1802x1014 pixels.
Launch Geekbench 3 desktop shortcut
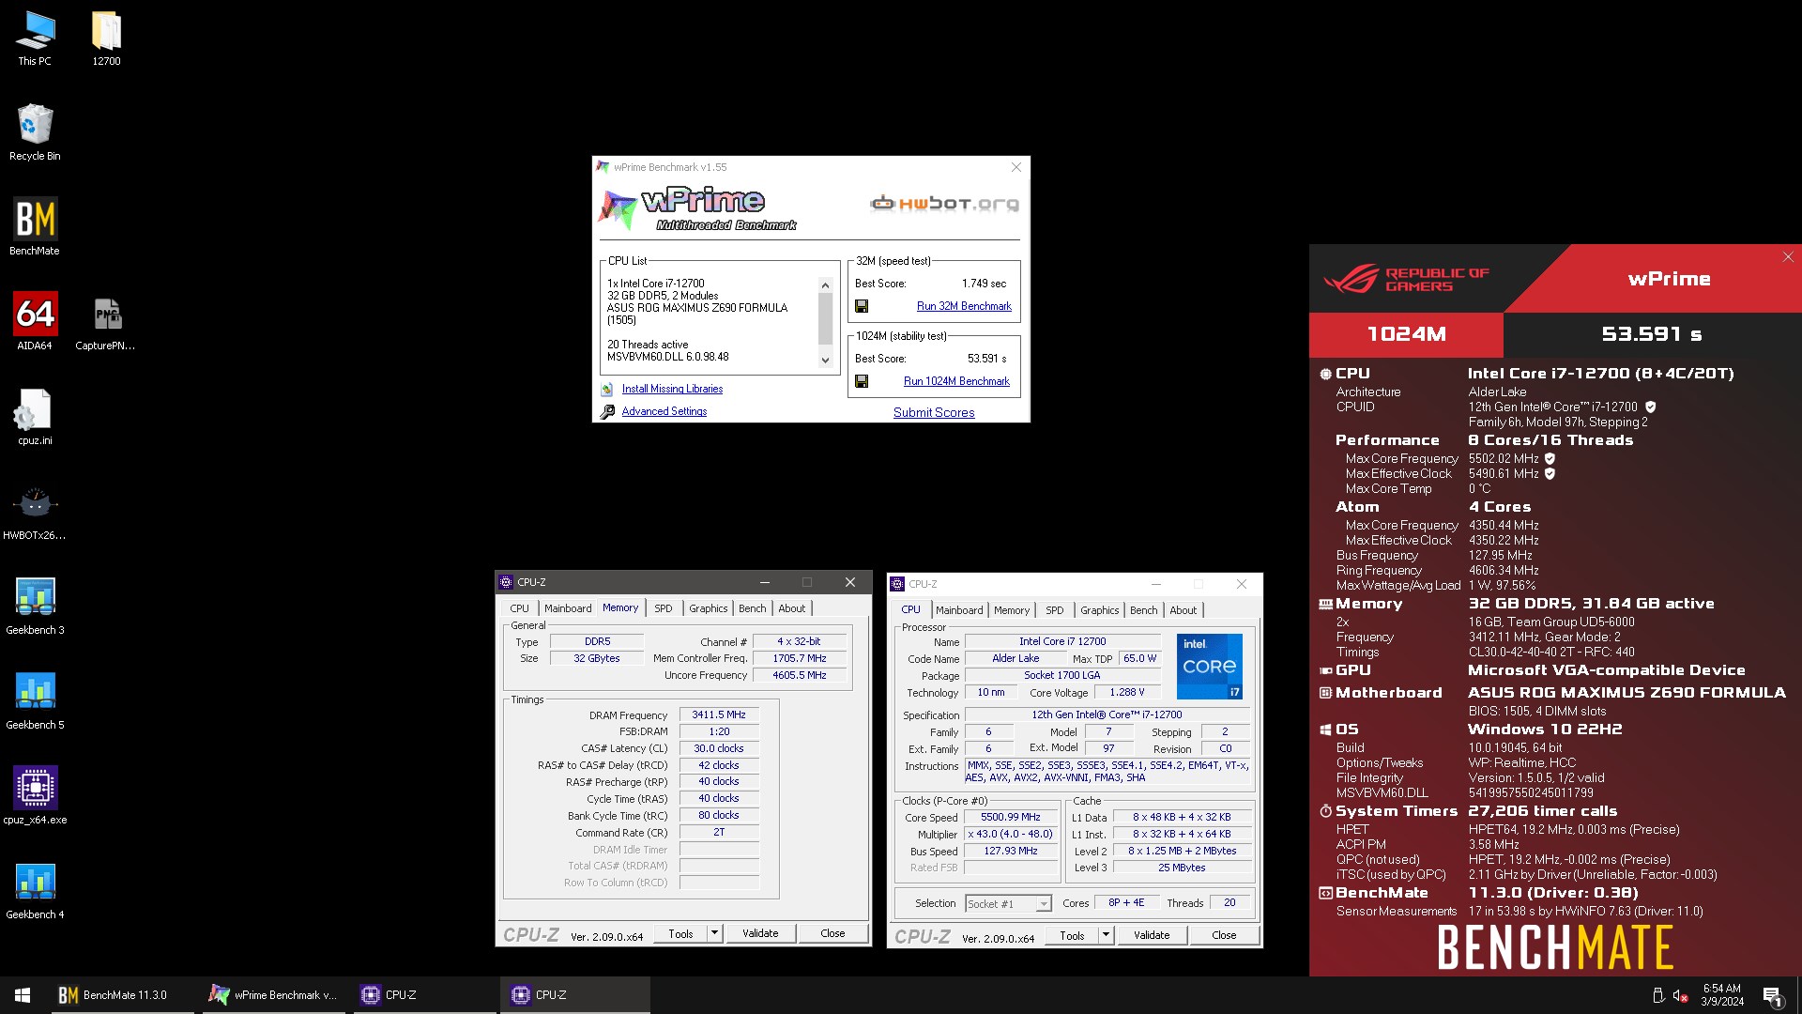click(35, 607)
